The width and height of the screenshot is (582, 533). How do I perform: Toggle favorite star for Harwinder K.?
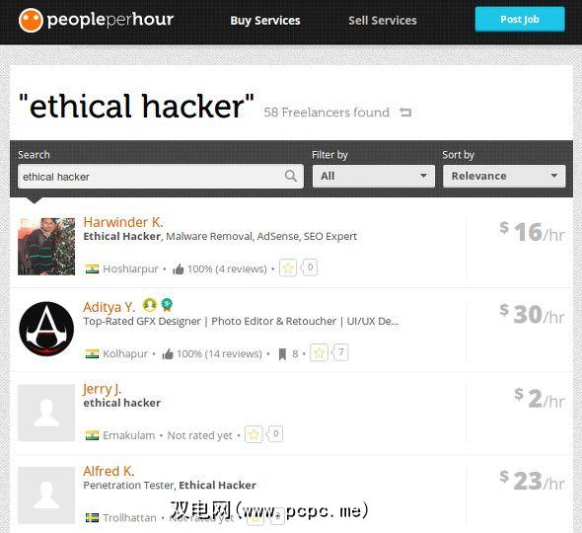[x=288, y=267]
